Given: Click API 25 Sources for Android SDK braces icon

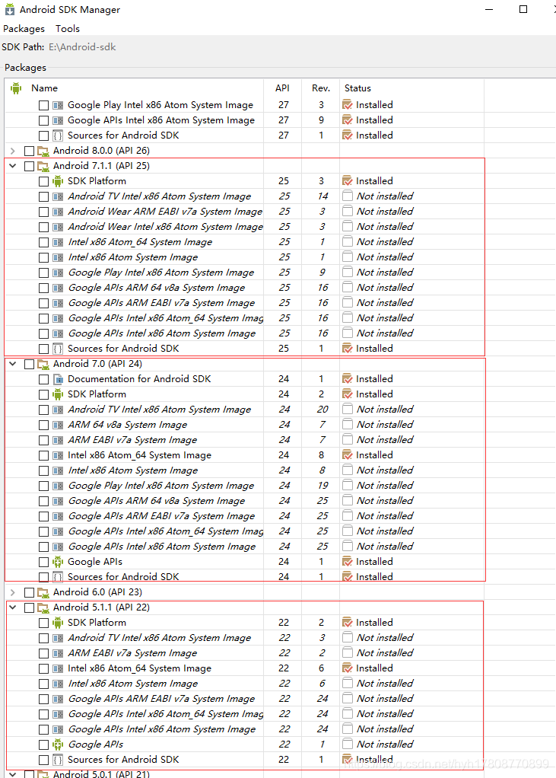Looking at the screenshot, I should (58, 349).
